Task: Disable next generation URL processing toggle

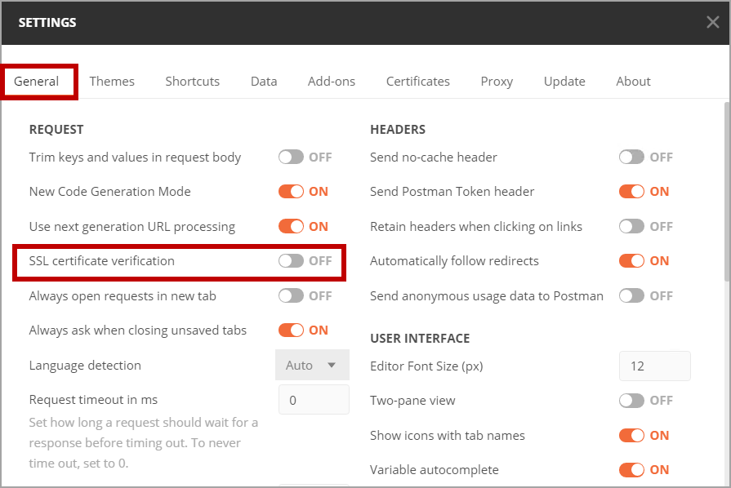Action: (291, 226)
